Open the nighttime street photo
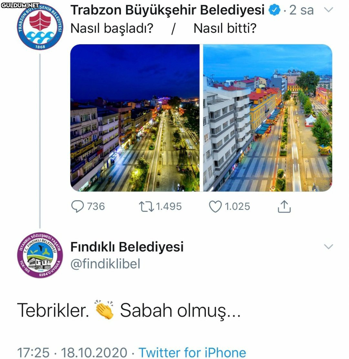The width and height of the screenshot is (349, 359). 135,118
